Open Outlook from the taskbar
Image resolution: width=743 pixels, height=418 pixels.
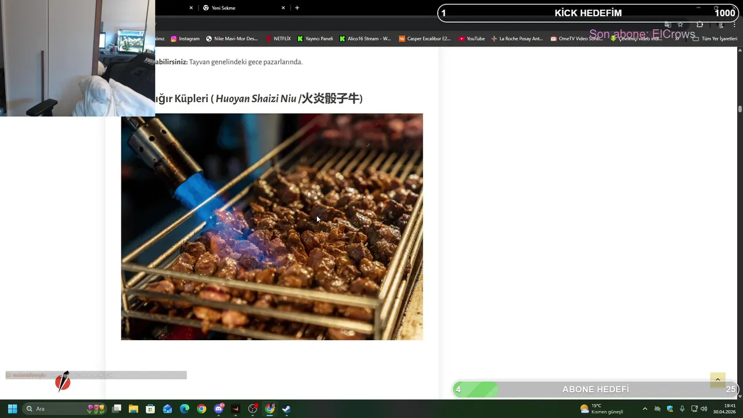(168, 409)
